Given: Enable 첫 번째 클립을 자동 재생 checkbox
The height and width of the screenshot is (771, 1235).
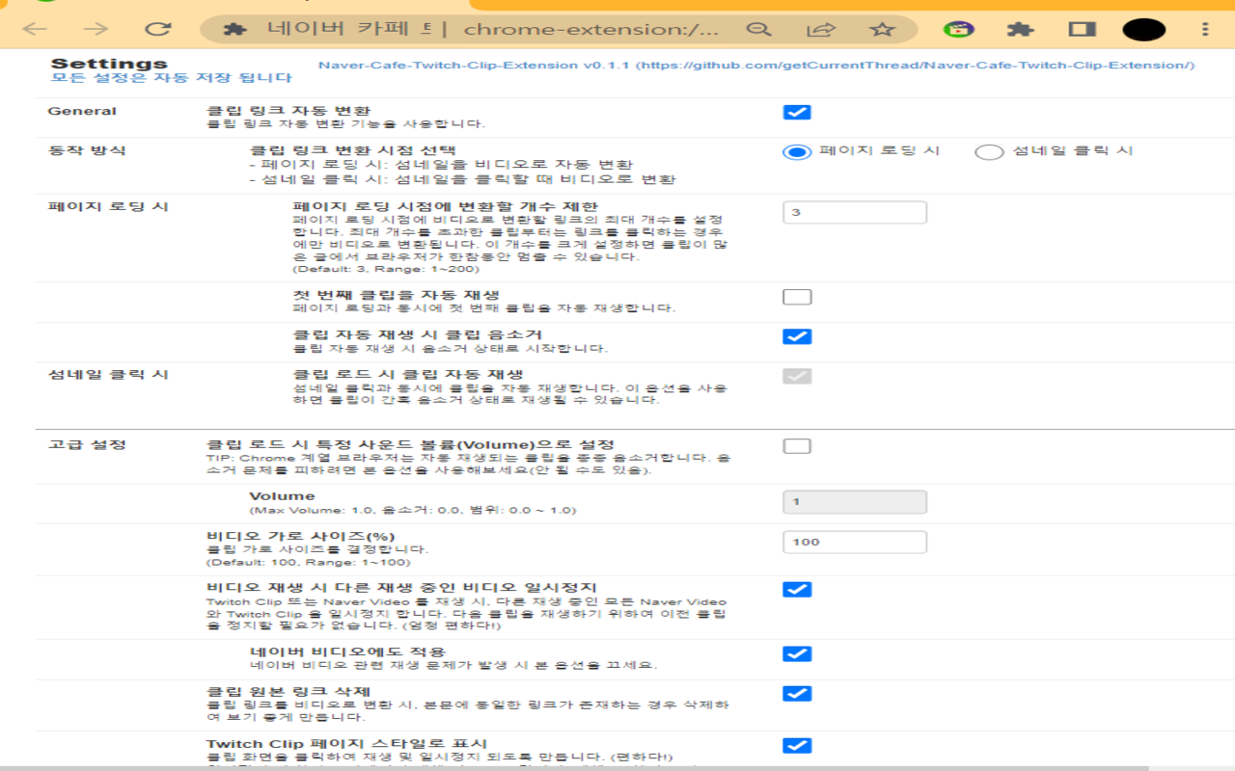Looking at the screenshot, I should coord(797,297).
